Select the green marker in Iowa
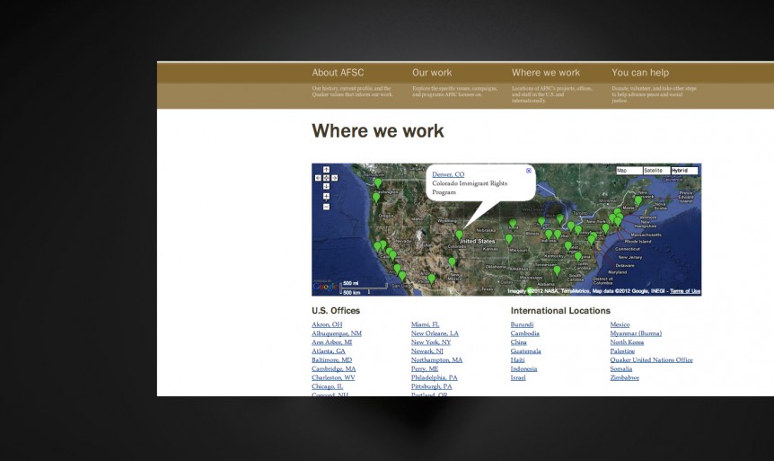The image size is (774, 461). [x=513, y=225]
